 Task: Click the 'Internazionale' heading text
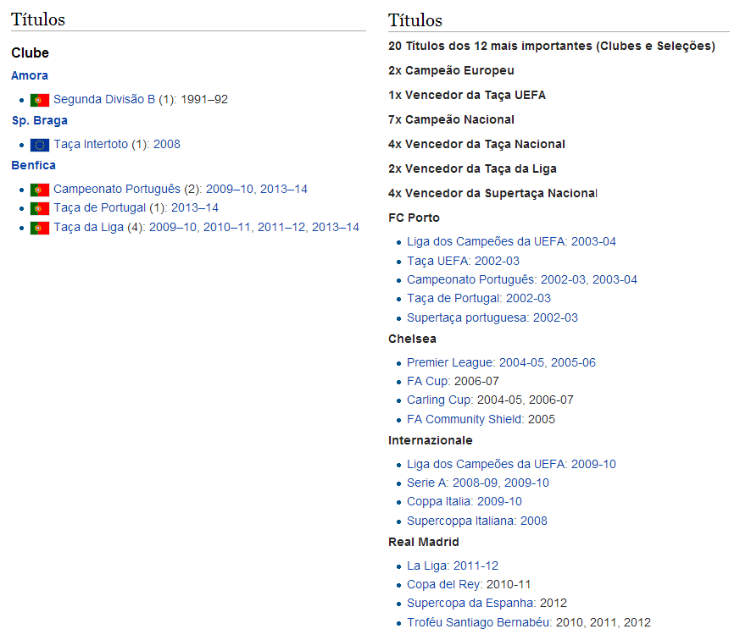tap(430, 441)
